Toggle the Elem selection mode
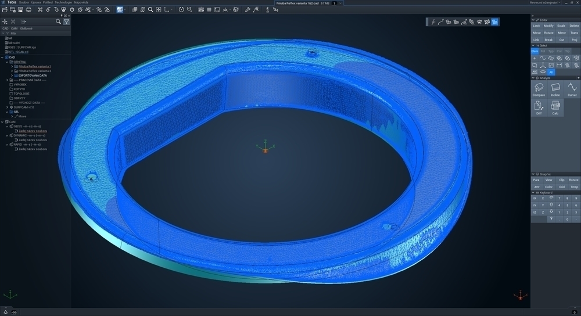581x316 pixels. 535,51
